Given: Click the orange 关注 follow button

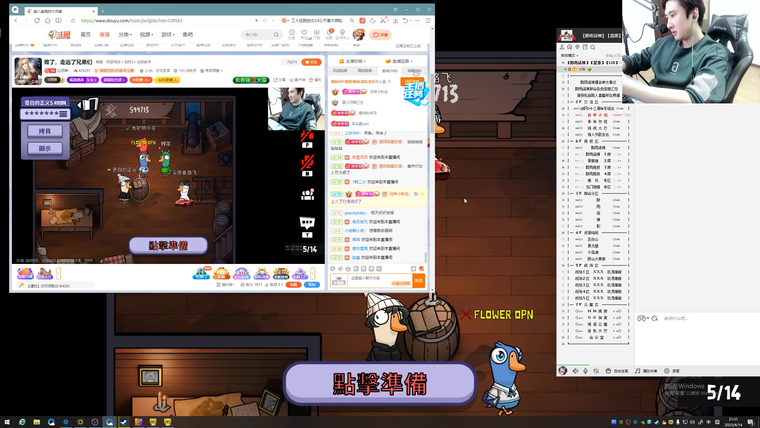Looking at the screenshot, I should pos(311,62).
